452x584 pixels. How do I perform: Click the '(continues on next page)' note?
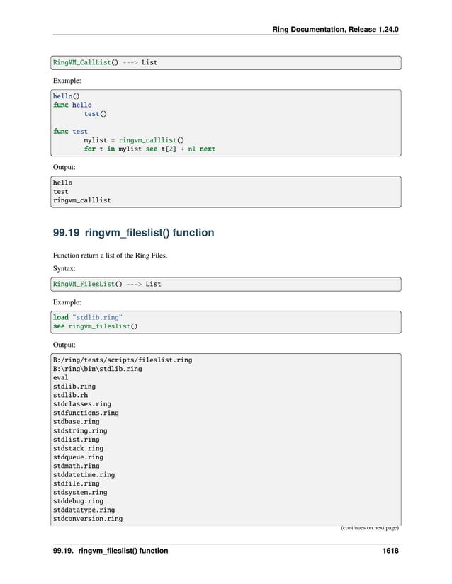(x=370, y=528)
